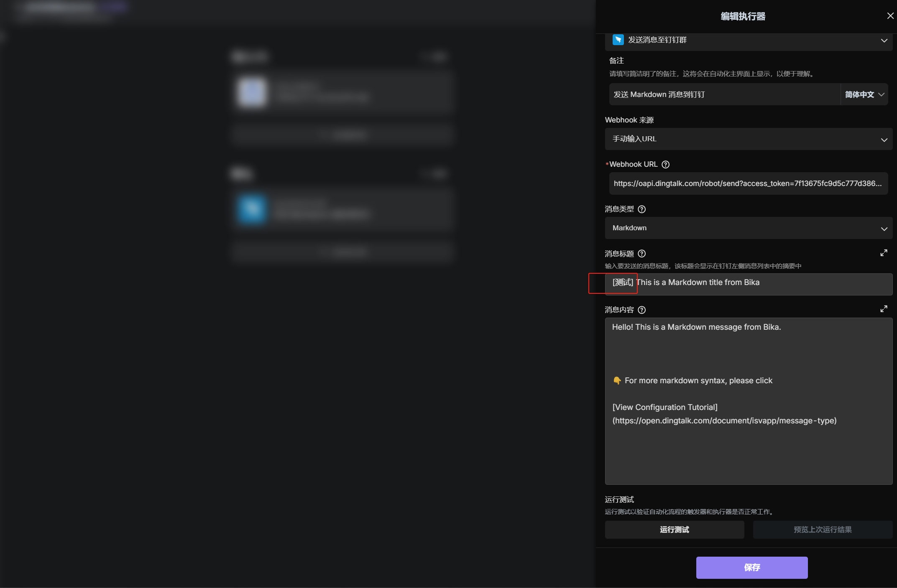The height and width of the screenshot is (588, 897).
Task: Edit the 备注 field 发送 Markdown 消息到钉钉
Action: 724,94
